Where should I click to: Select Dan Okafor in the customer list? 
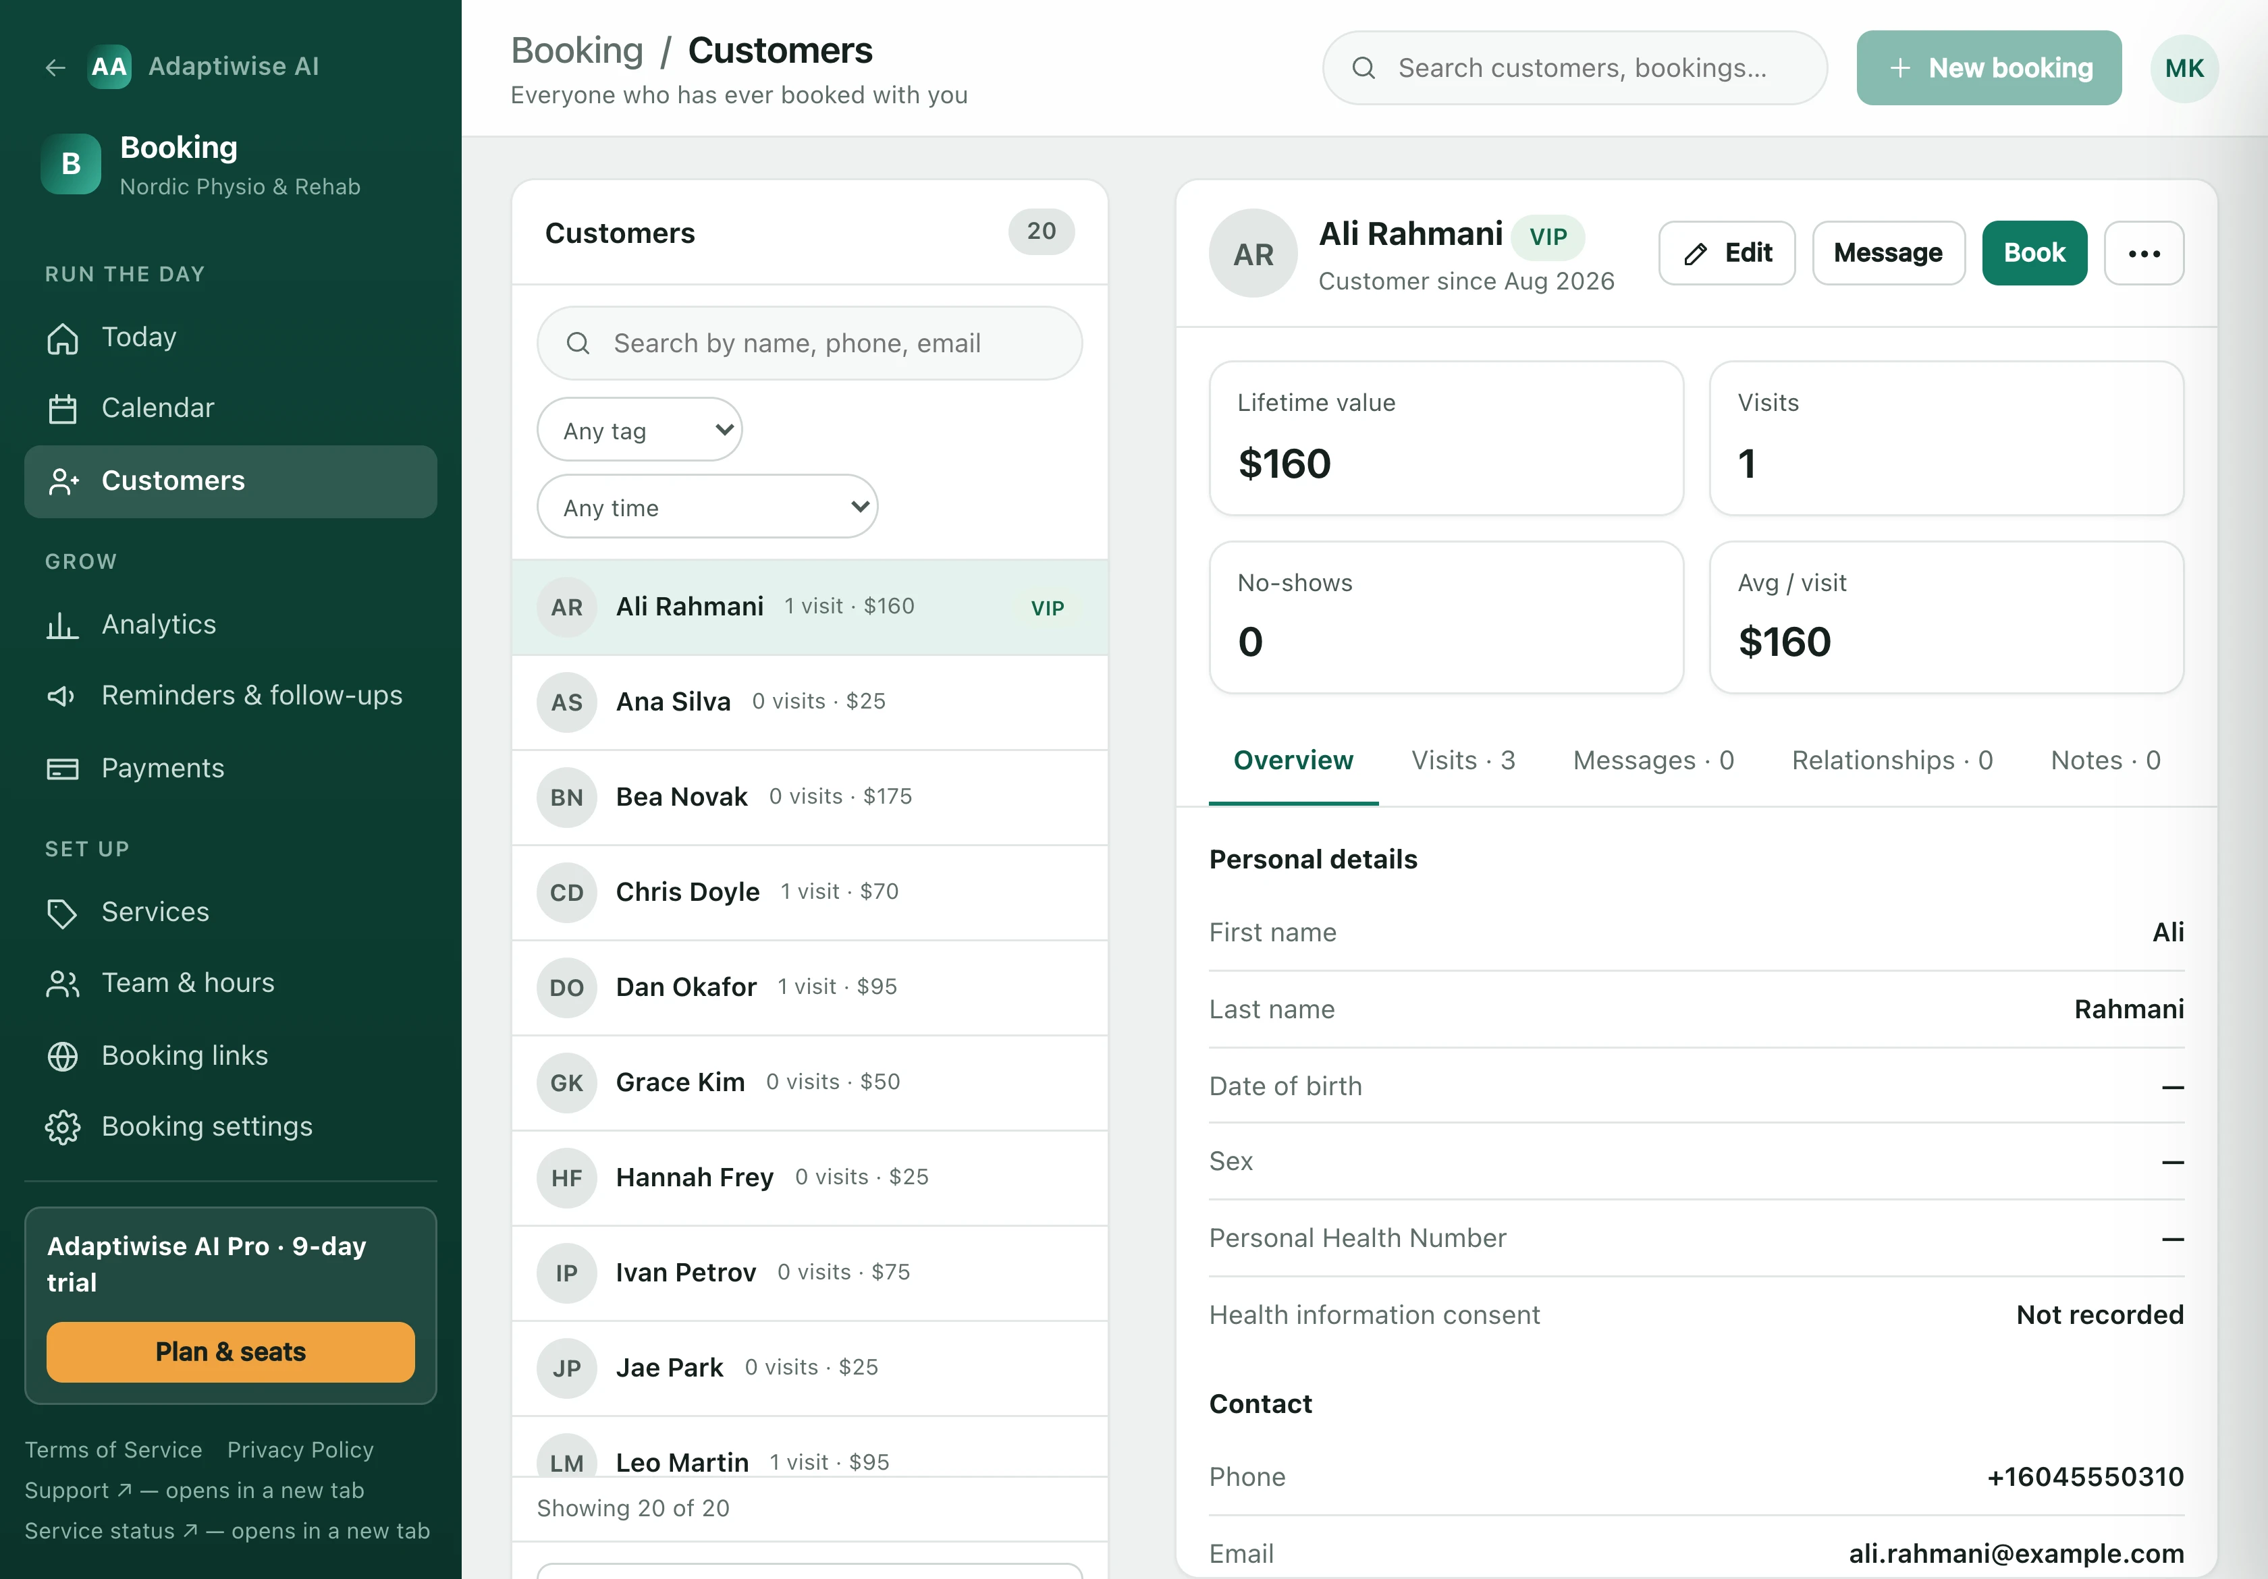tap(809, 987)
